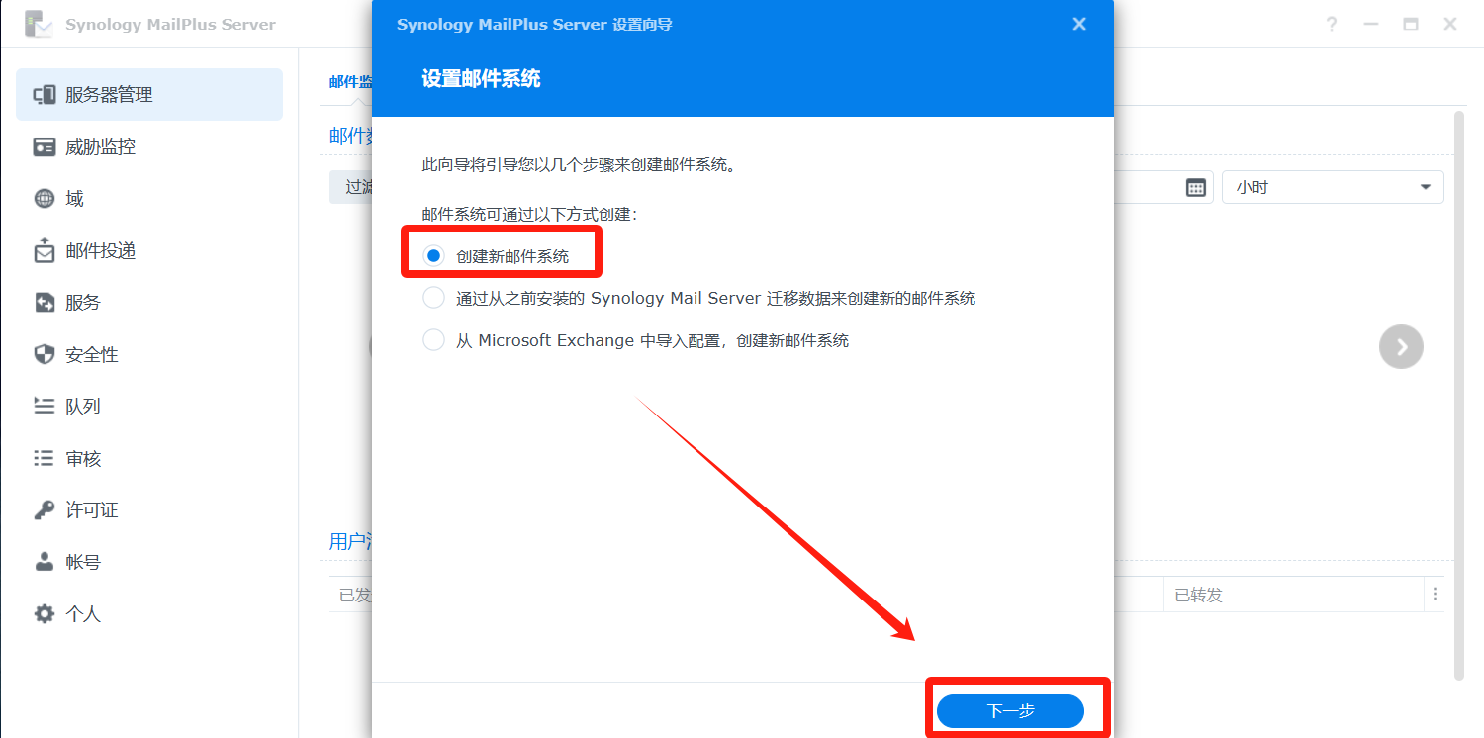Close the MailPlus setup wizard dialog

click(x=1079, y=24)
